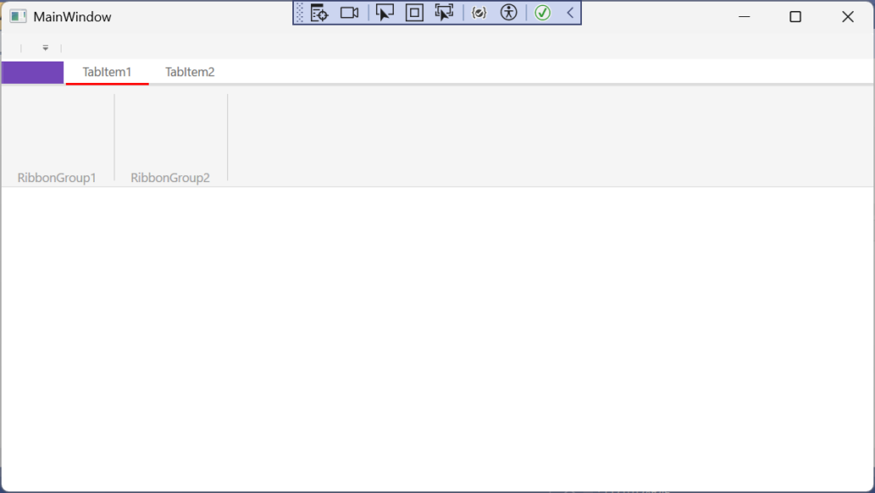Open the Quick Access Toolbar dropdown arrow

pyautogui.click(x=45, y=48)
